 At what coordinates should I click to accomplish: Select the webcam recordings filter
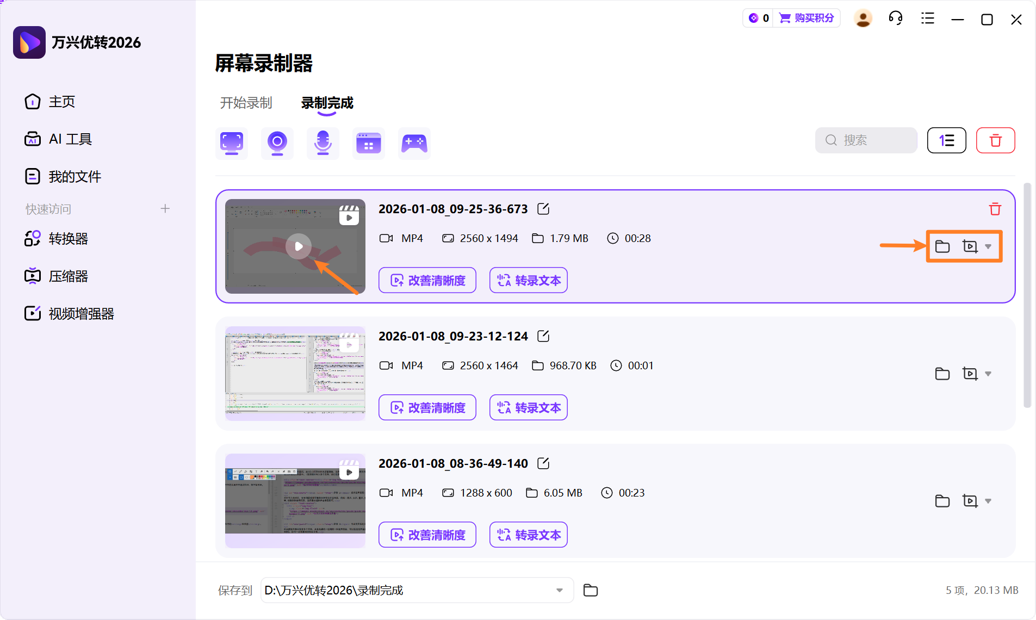coord(277,142)
